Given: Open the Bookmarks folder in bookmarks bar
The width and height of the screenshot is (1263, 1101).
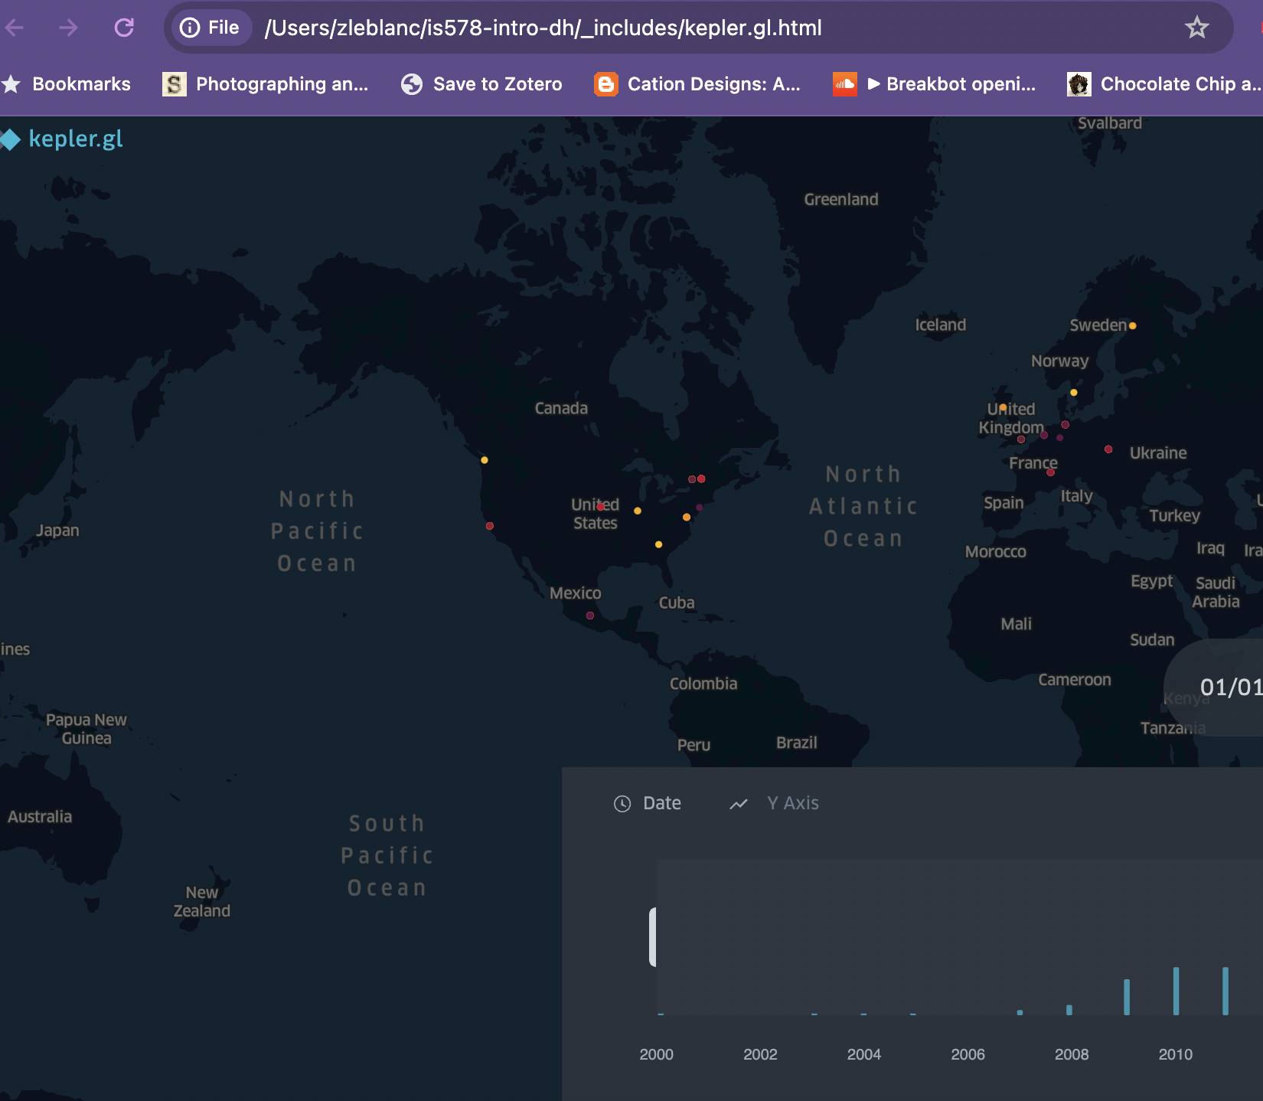Looking at the screenshot, I should point(67,84).
